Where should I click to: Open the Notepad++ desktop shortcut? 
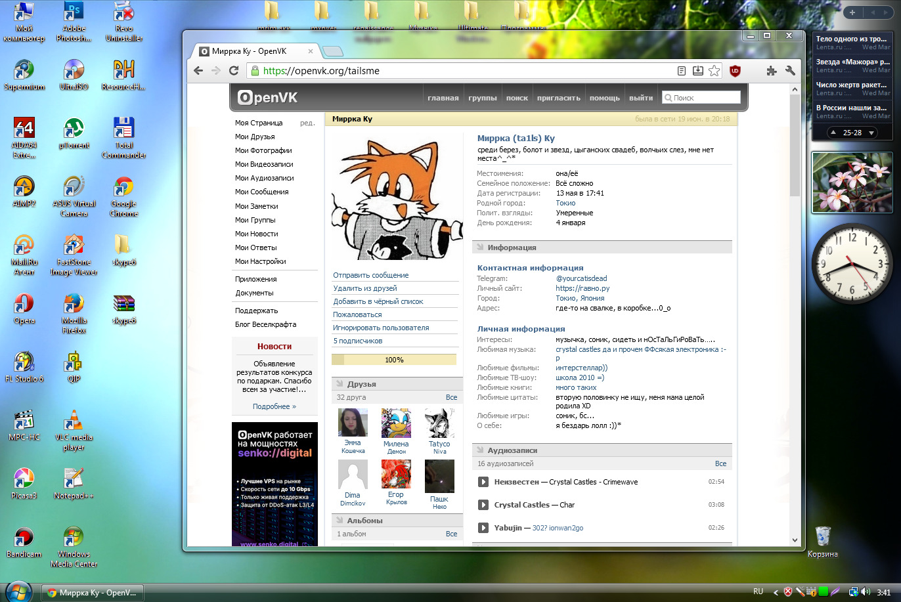(74, 483)
